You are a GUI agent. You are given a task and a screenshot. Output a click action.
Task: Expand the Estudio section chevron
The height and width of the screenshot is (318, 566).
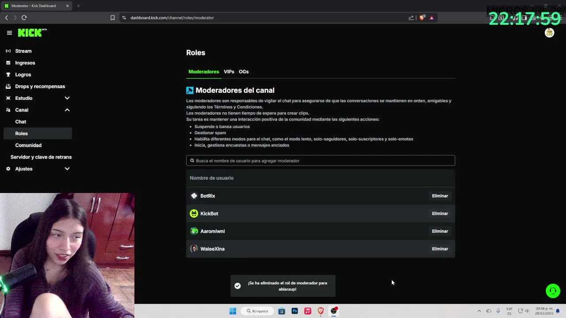point(67,98)
